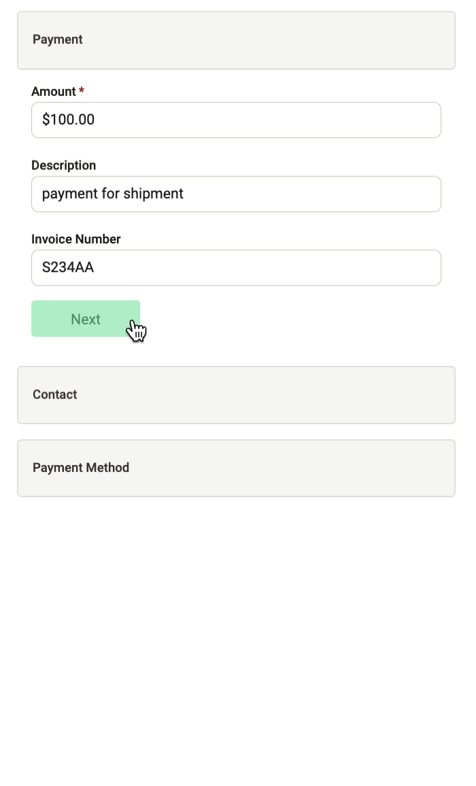Click the Next button
Viewport: 476px width, 786px height.
(86, 319)
